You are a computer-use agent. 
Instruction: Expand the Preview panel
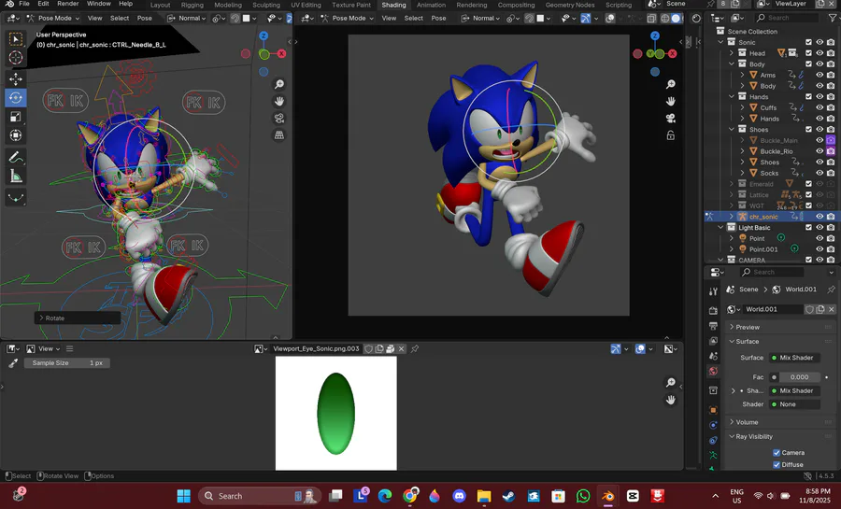coord(748,327)
